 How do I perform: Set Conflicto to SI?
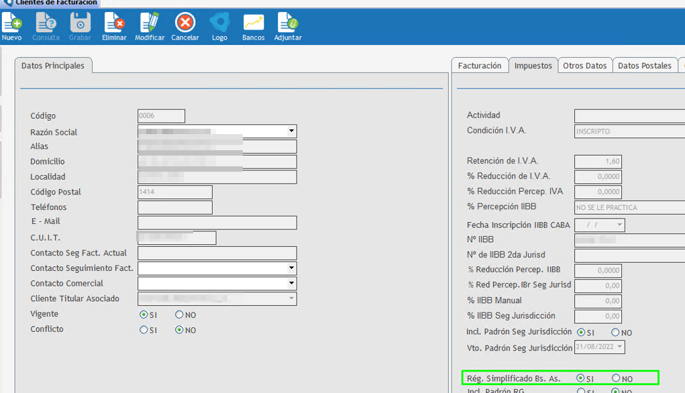coord(144,330)
